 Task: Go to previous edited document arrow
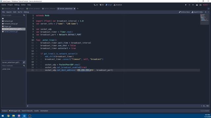[206, 12]
